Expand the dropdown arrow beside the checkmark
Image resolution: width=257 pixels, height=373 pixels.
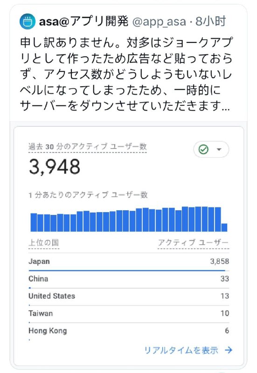click(x=219, y=149)
